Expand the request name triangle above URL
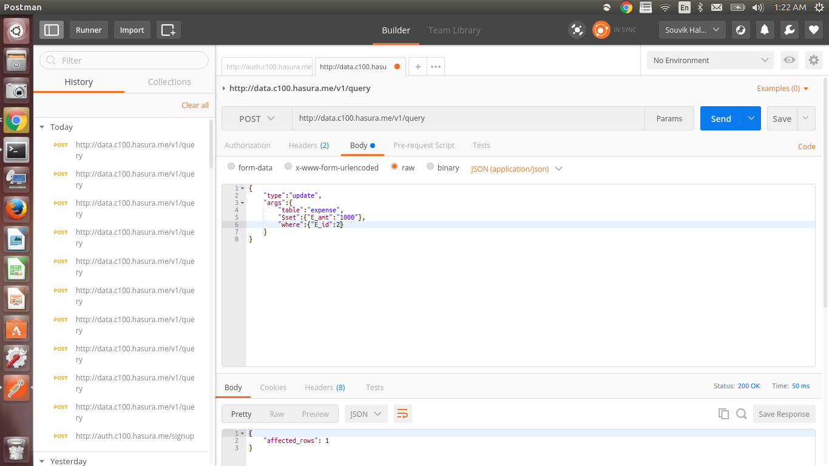The height and width of the screenshot is (466, 829). click(224, 89)
